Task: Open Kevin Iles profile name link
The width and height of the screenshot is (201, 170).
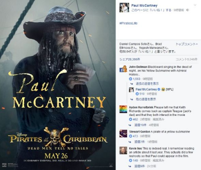Action: (x=135, y=148)
